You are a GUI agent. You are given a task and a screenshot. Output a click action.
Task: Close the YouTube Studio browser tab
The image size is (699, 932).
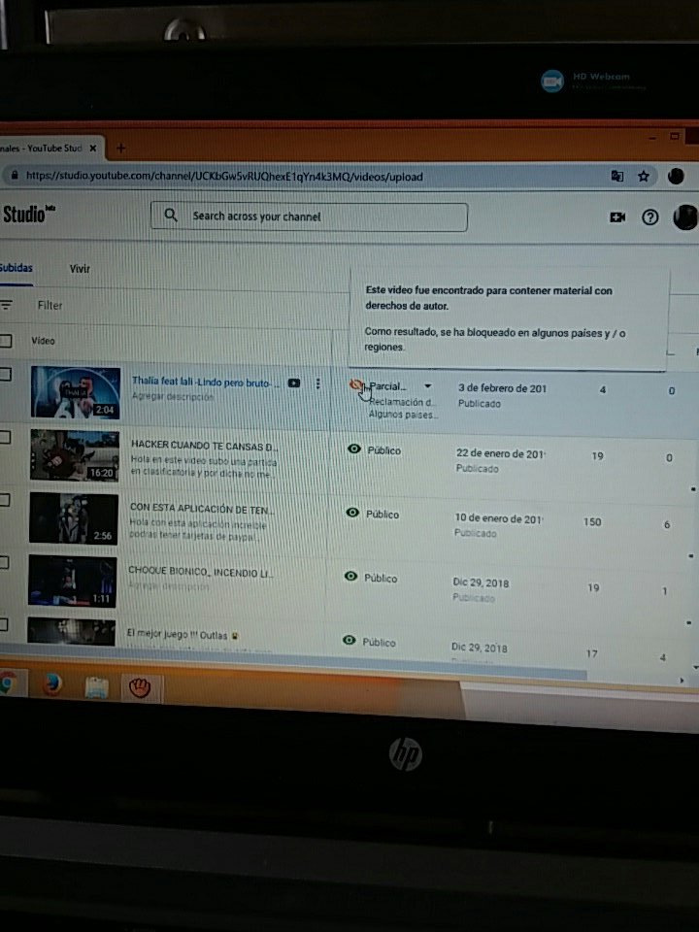pos(93,148)
